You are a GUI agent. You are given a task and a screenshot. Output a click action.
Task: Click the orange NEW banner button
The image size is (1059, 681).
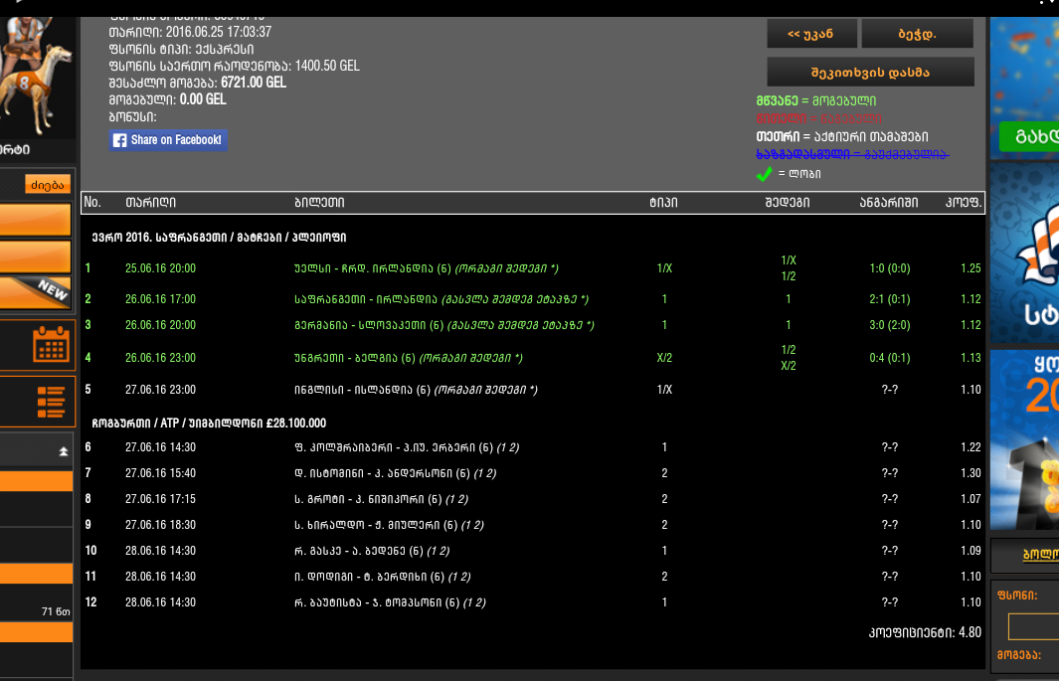point(35,292)
